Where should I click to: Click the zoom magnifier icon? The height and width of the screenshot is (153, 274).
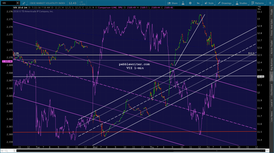6,151
